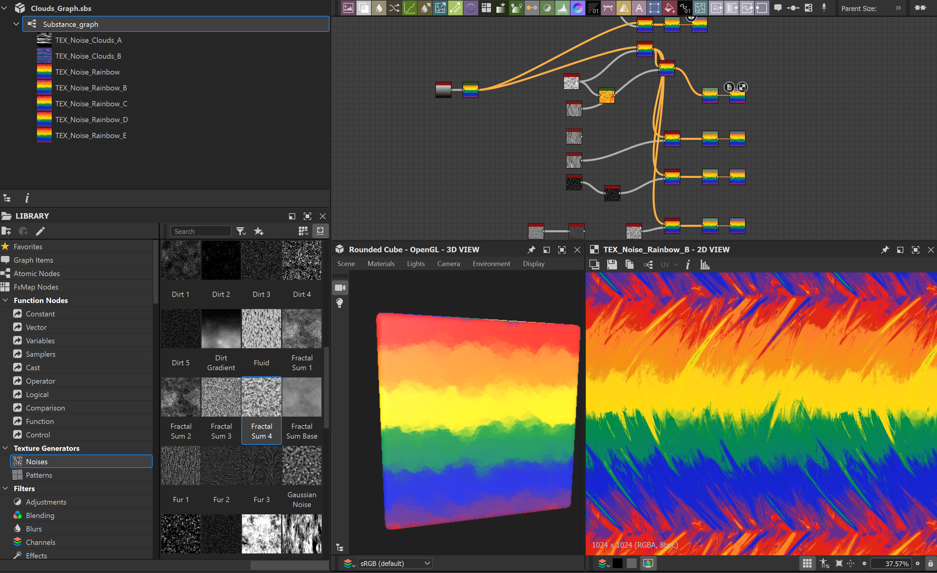This screenshot has width=937, height=573.
Task: Open the Lights menu in 3D view
Action: pos(416,264)
